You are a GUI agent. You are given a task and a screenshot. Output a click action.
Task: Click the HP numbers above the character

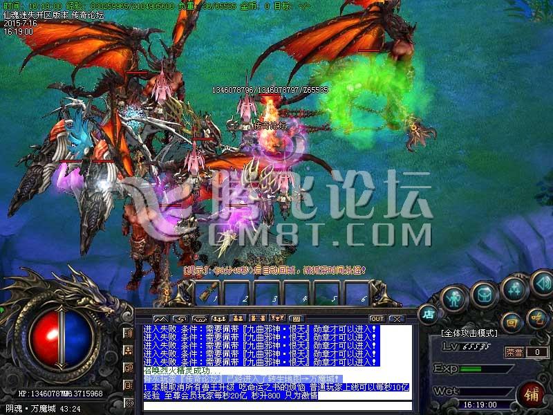[x=270, y=90]
